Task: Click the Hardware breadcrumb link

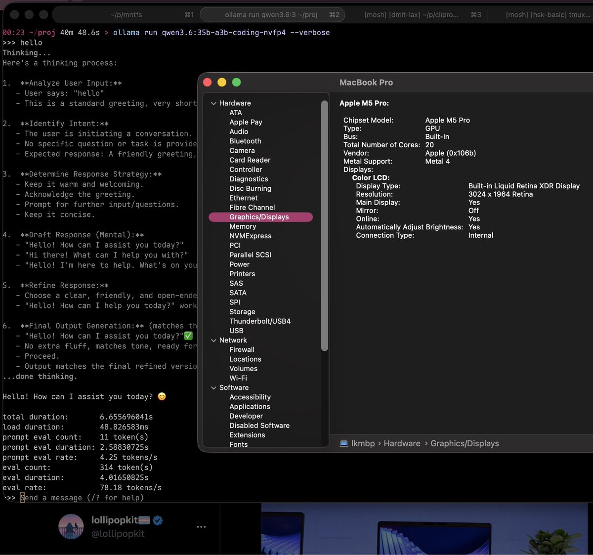Action: click(402, 443)
